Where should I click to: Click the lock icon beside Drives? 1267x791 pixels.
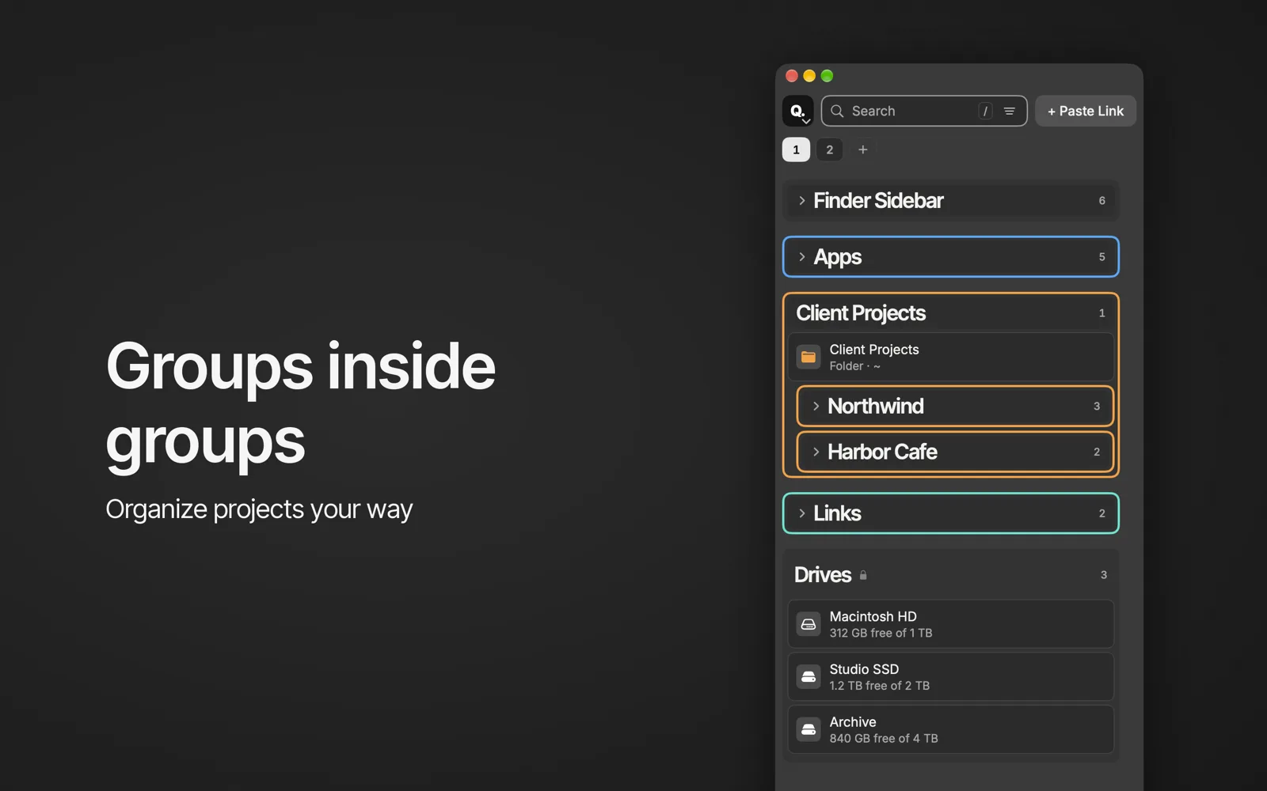pyautogui.click(x=863, y=575)
